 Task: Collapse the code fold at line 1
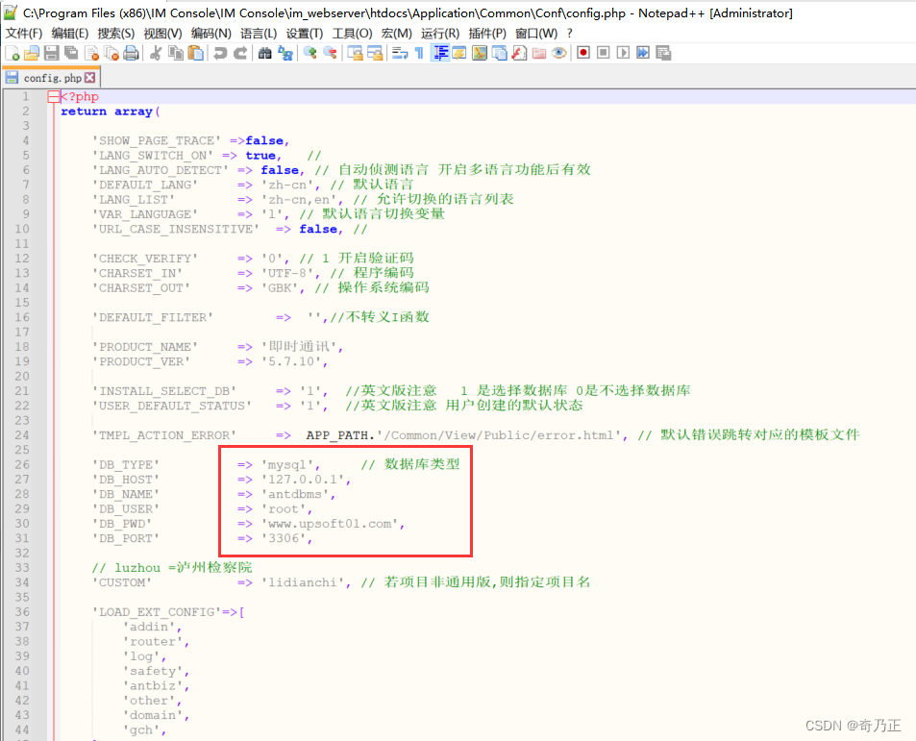click(x=53, y=97)
